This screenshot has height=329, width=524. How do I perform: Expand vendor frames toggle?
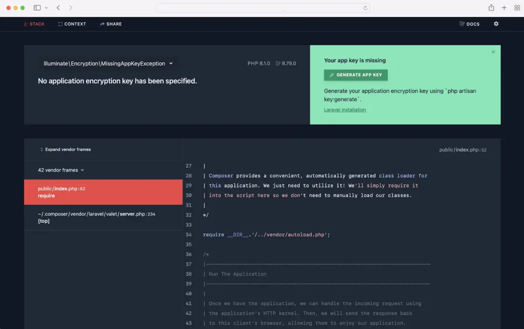(x=65, y=149)
